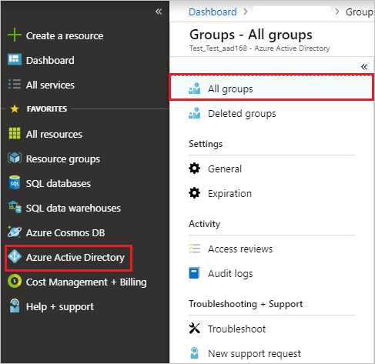Open Cost Management + Billing
375x364 pixels.
86,282
